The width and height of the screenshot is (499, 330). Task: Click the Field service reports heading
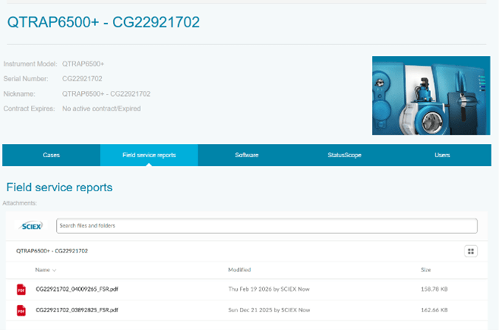(x=60, y=188)
